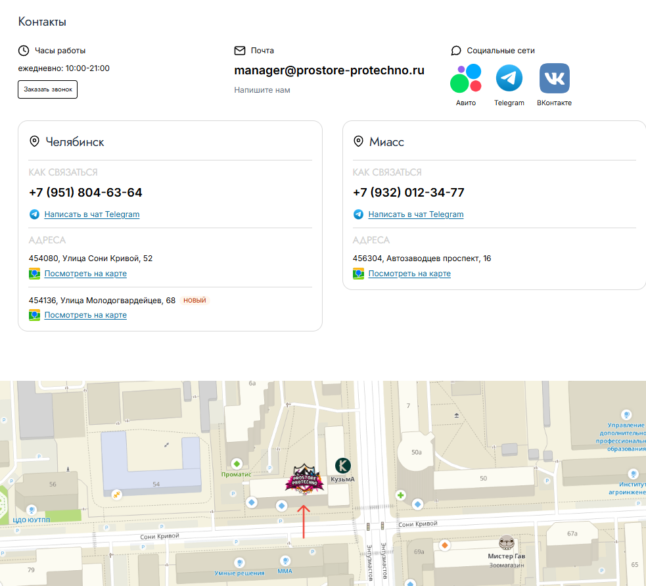Click the map icon beside Miass address
Image resolution: width=646 pixels, height=586 pixels.
[x=358, y=274]
